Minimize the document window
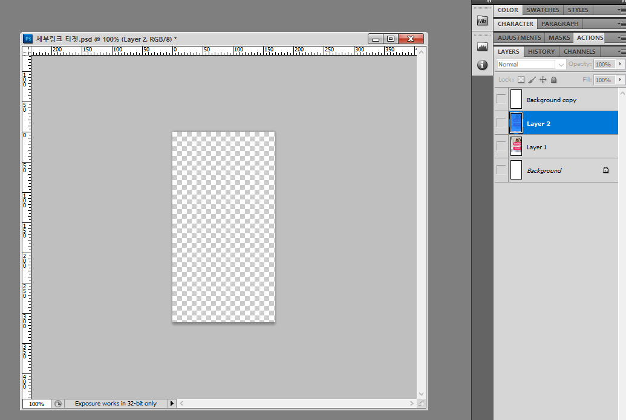Image resolution: width=626 pixels, height=420 pixels. 375,39
